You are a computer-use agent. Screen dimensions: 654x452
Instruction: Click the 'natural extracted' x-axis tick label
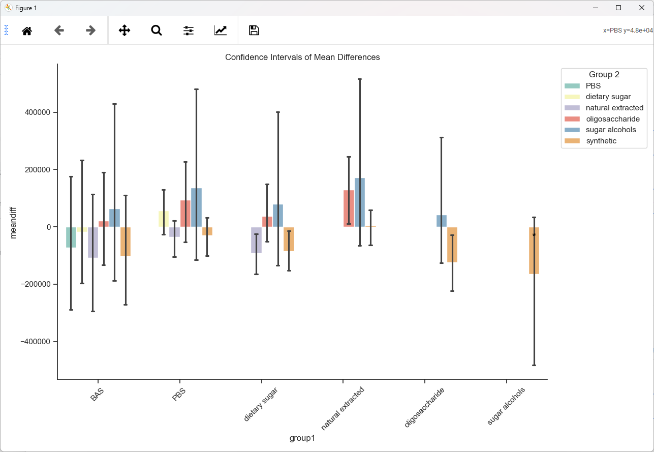coord(342,408)
